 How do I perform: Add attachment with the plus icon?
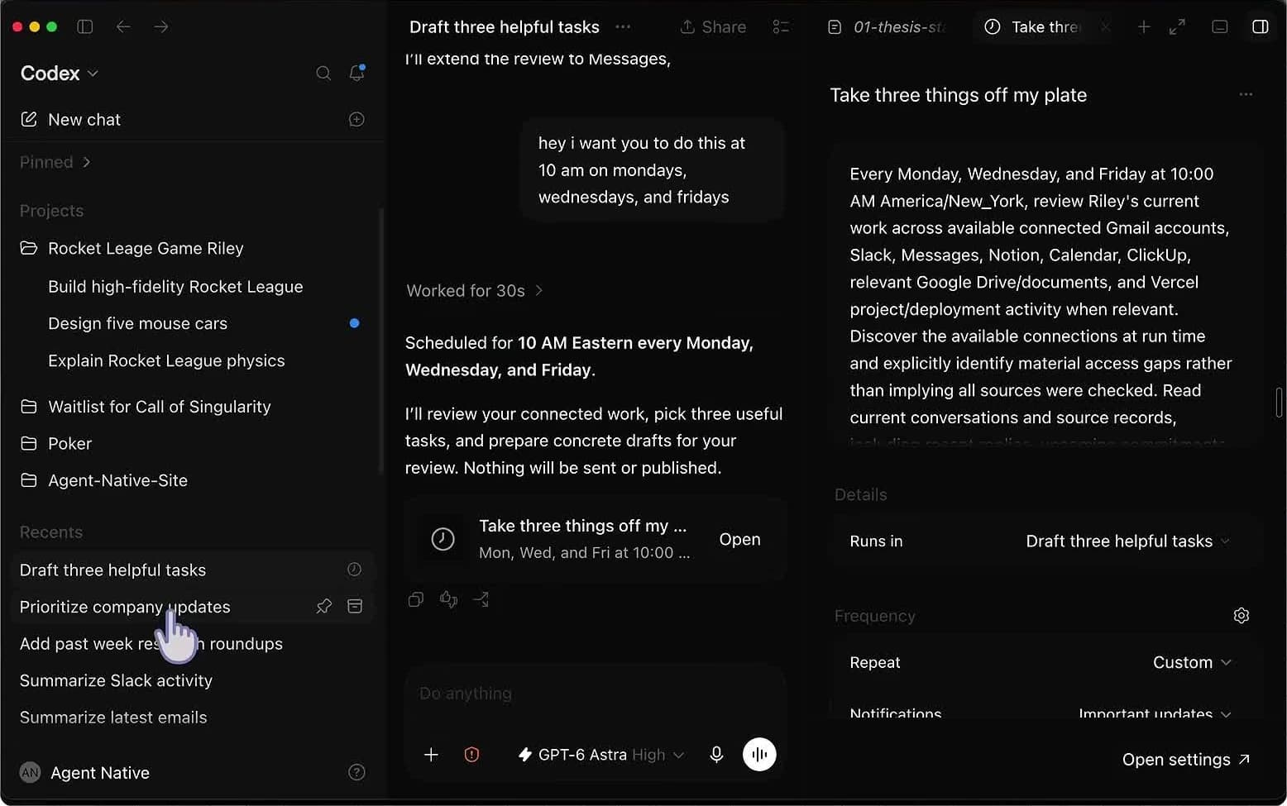[x=431, y=755]
